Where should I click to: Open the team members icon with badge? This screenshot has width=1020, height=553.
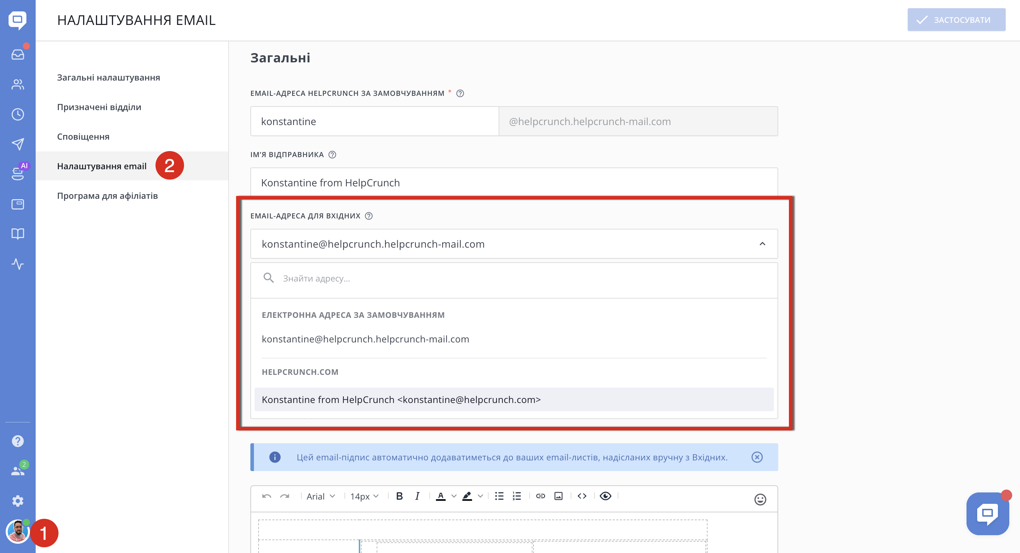18,471
